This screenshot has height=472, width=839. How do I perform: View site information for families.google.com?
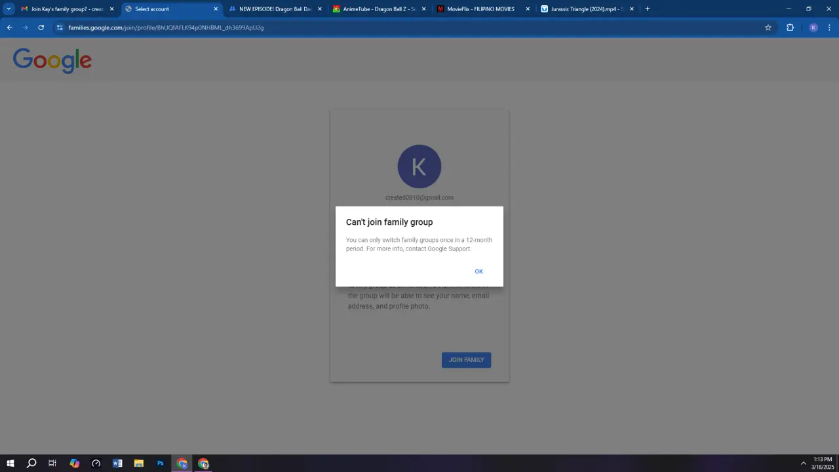click(x=60, y=28)
